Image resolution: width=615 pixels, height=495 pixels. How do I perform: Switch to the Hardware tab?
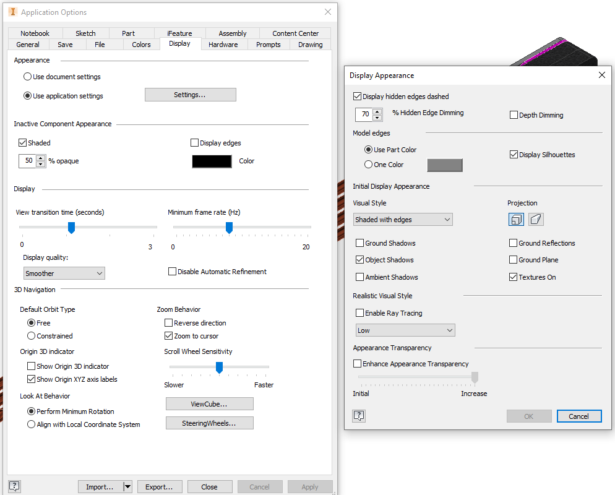point(223,45)
